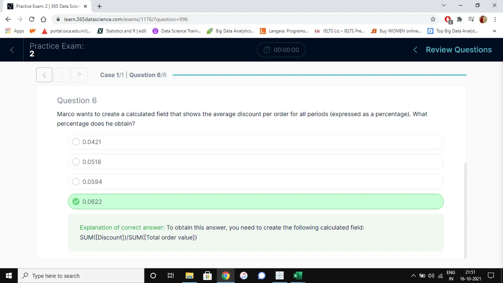Select the 0.0518 answer option

tap(76, 162)
